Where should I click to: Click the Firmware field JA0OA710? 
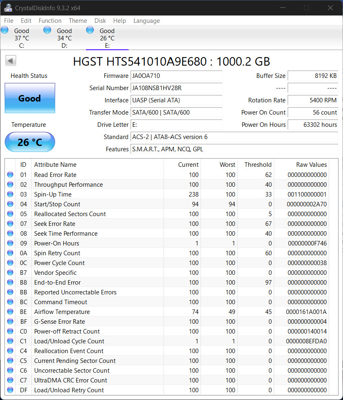pyautogui.click(x=176, y=76)
